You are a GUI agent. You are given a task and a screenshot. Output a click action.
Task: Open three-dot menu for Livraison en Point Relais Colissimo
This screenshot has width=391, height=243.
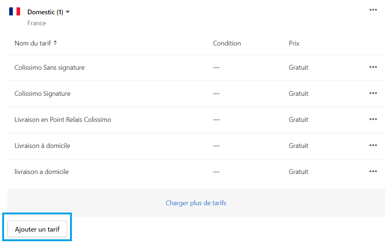[x=373, y=119]
